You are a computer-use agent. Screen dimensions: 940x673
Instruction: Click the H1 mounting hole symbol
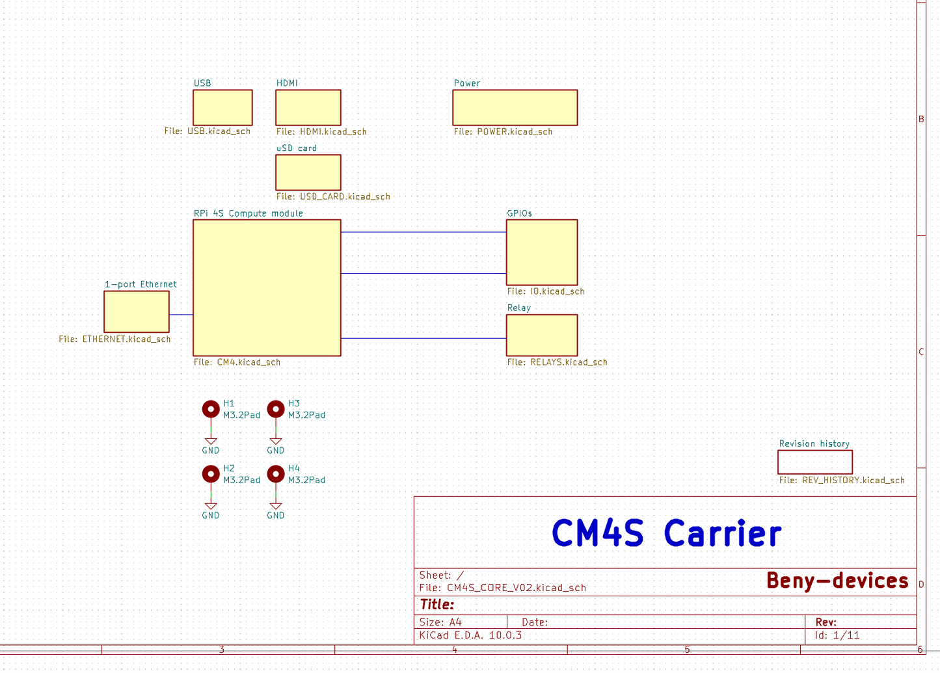[211, 409]
